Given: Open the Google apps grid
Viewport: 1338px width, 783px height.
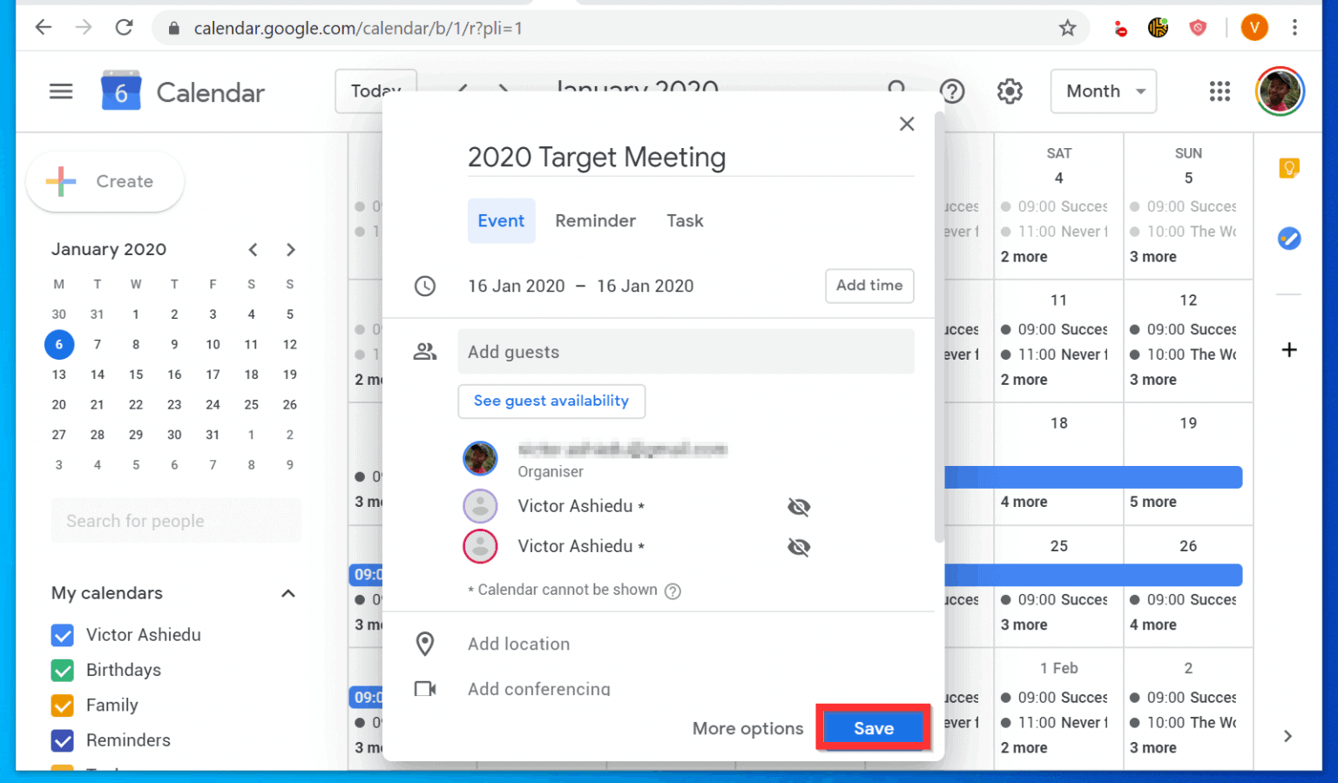Looking at the screenshot, I should pyautogui.click(x=1220, y=91).
